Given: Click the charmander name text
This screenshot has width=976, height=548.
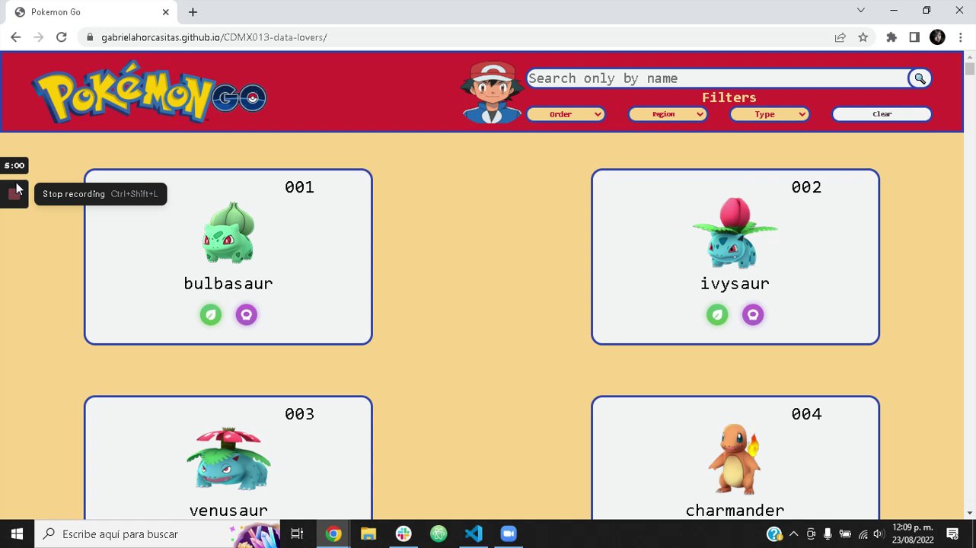Looking at the screenshot, I should point(735,510).
